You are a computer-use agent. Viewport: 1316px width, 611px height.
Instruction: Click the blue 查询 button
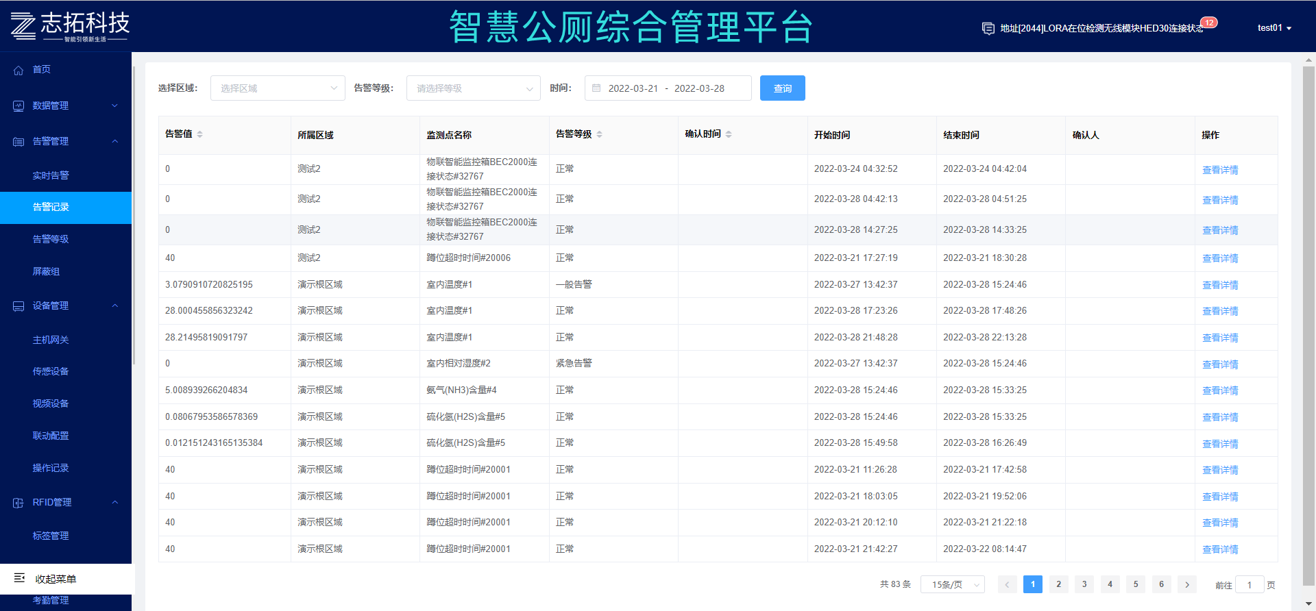point(782,88)
